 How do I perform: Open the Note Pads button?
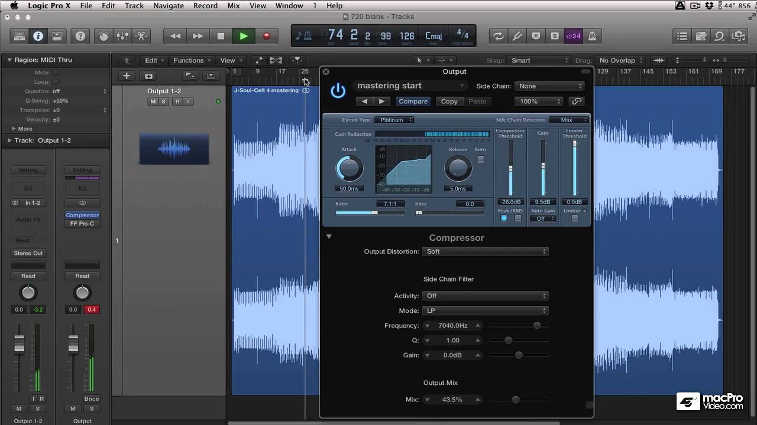pyautogui.click(x=701, y=36)
